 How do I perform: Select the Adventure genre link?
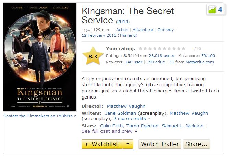(x=143, y=30)
